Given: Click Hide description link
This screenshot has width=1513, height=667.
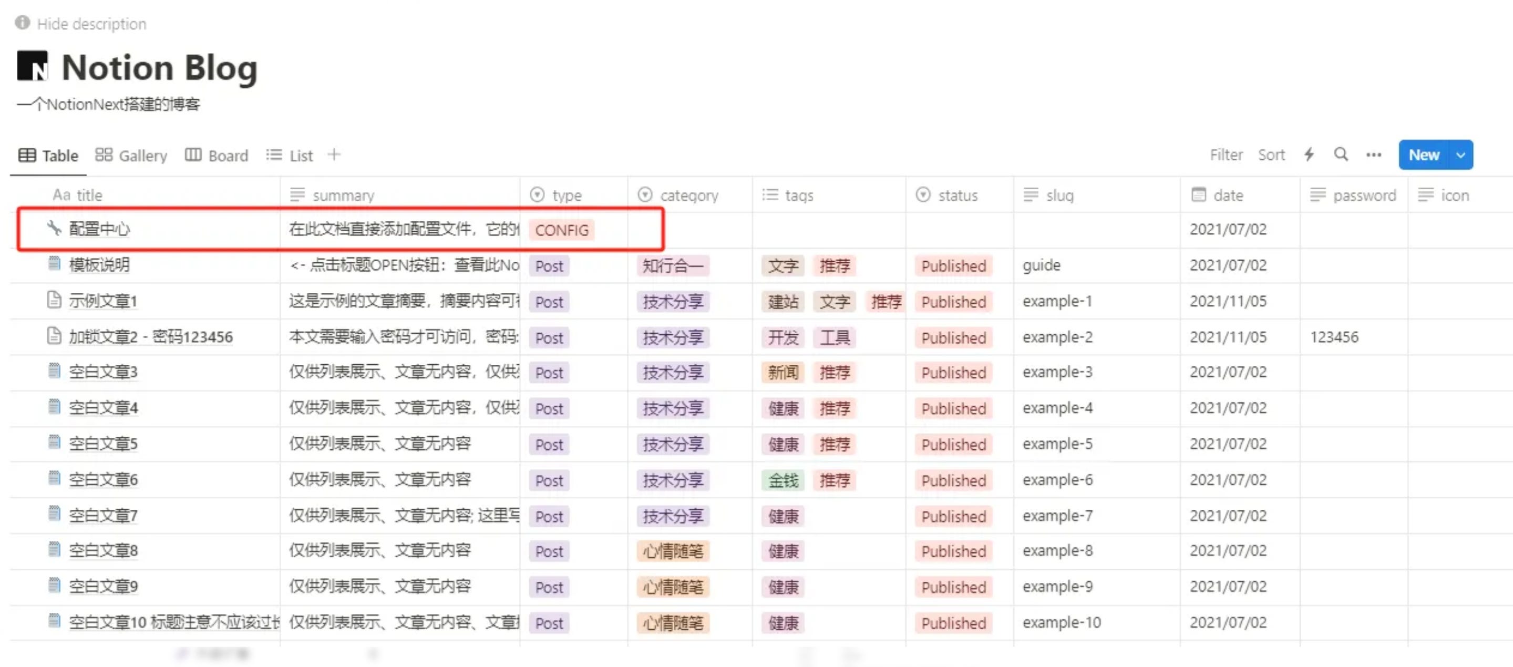Looking at the screenshot, I should [91, 24].
